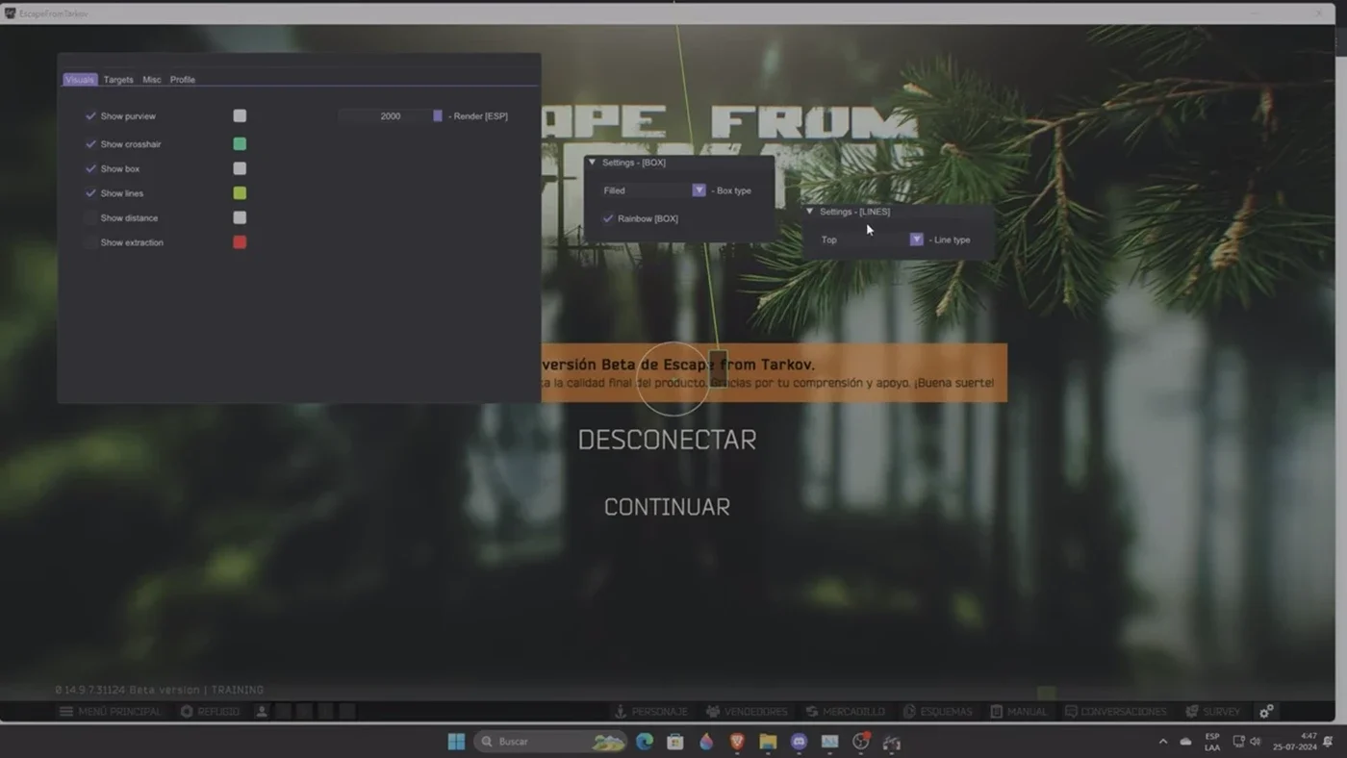Screen dimensions: 1347x758
Task: Open MERCADILLO flea market in bottom bar
Action: tap(845, 712)
